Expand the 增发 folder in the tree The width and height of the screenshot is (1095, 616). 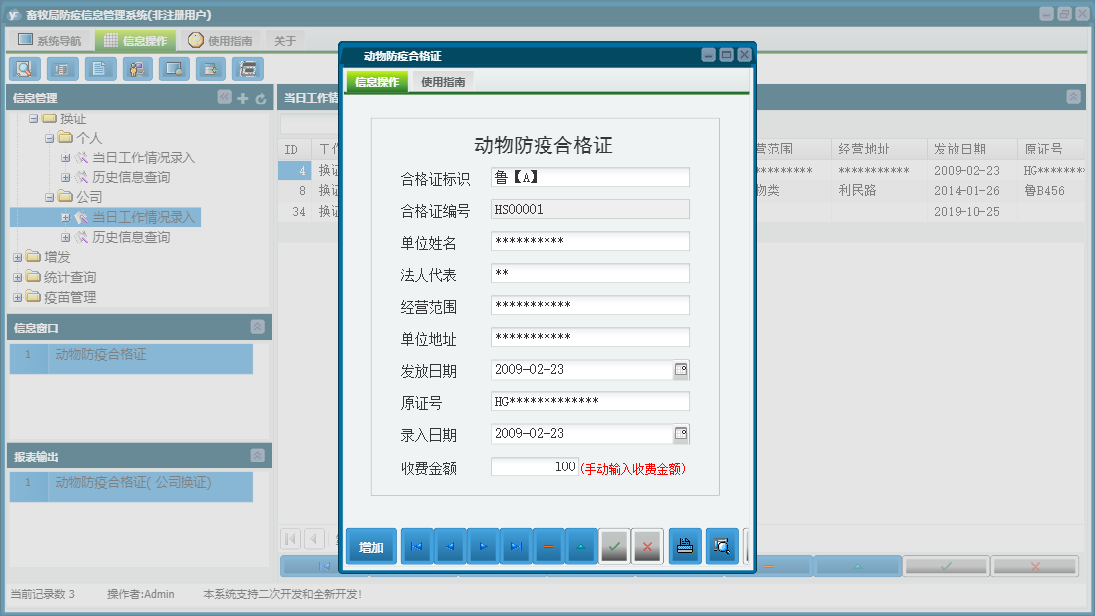pos(17,256)
